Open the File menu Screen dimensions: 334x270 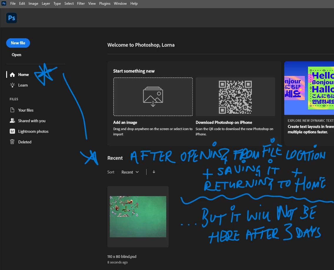click(x=13, y=4)
